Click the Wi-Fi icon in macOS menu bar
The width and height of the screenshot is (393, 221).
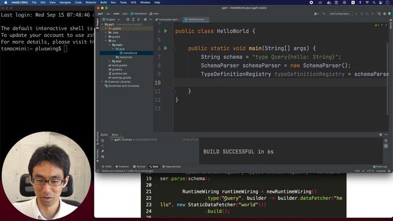(367, 2)
